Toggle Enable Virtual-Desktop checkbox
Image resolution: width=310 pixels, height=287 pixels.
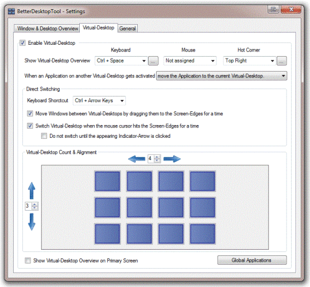point(22,42)
